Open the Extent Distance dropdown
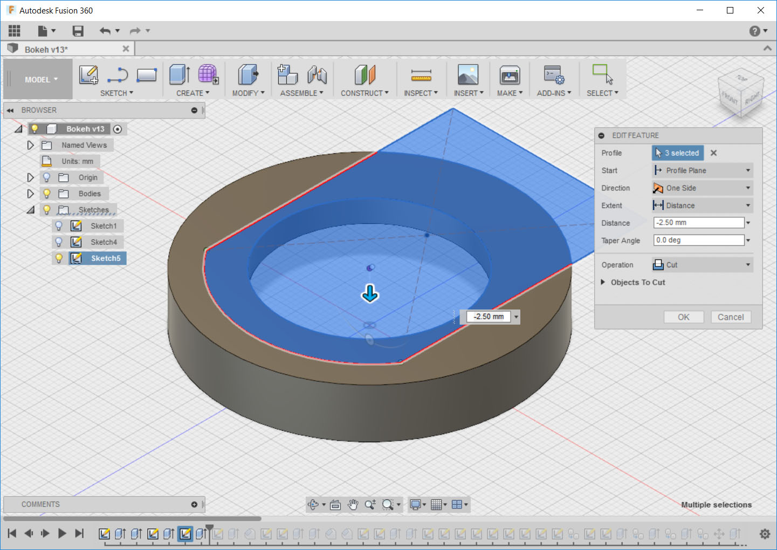 point(702,205)
